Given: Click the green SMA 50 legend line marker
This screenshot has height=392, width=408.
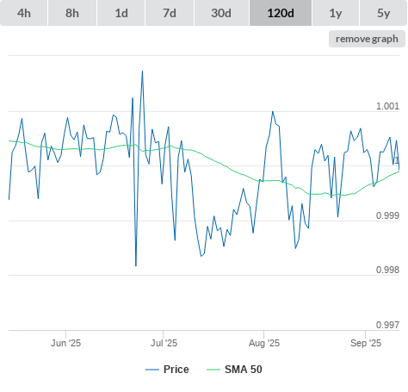Looking at the screenshot, I should pos(213,370).
